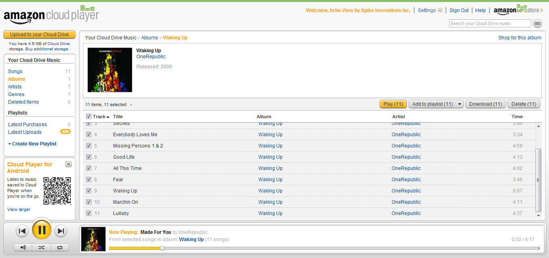Click the now-playing album art thumbnail
This screenshot has width=549, height=258.
tap(93, 240)
